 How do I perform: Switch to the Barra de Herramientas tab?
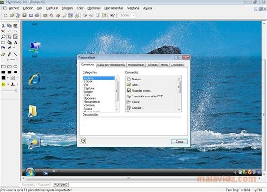tap(111, 65)
